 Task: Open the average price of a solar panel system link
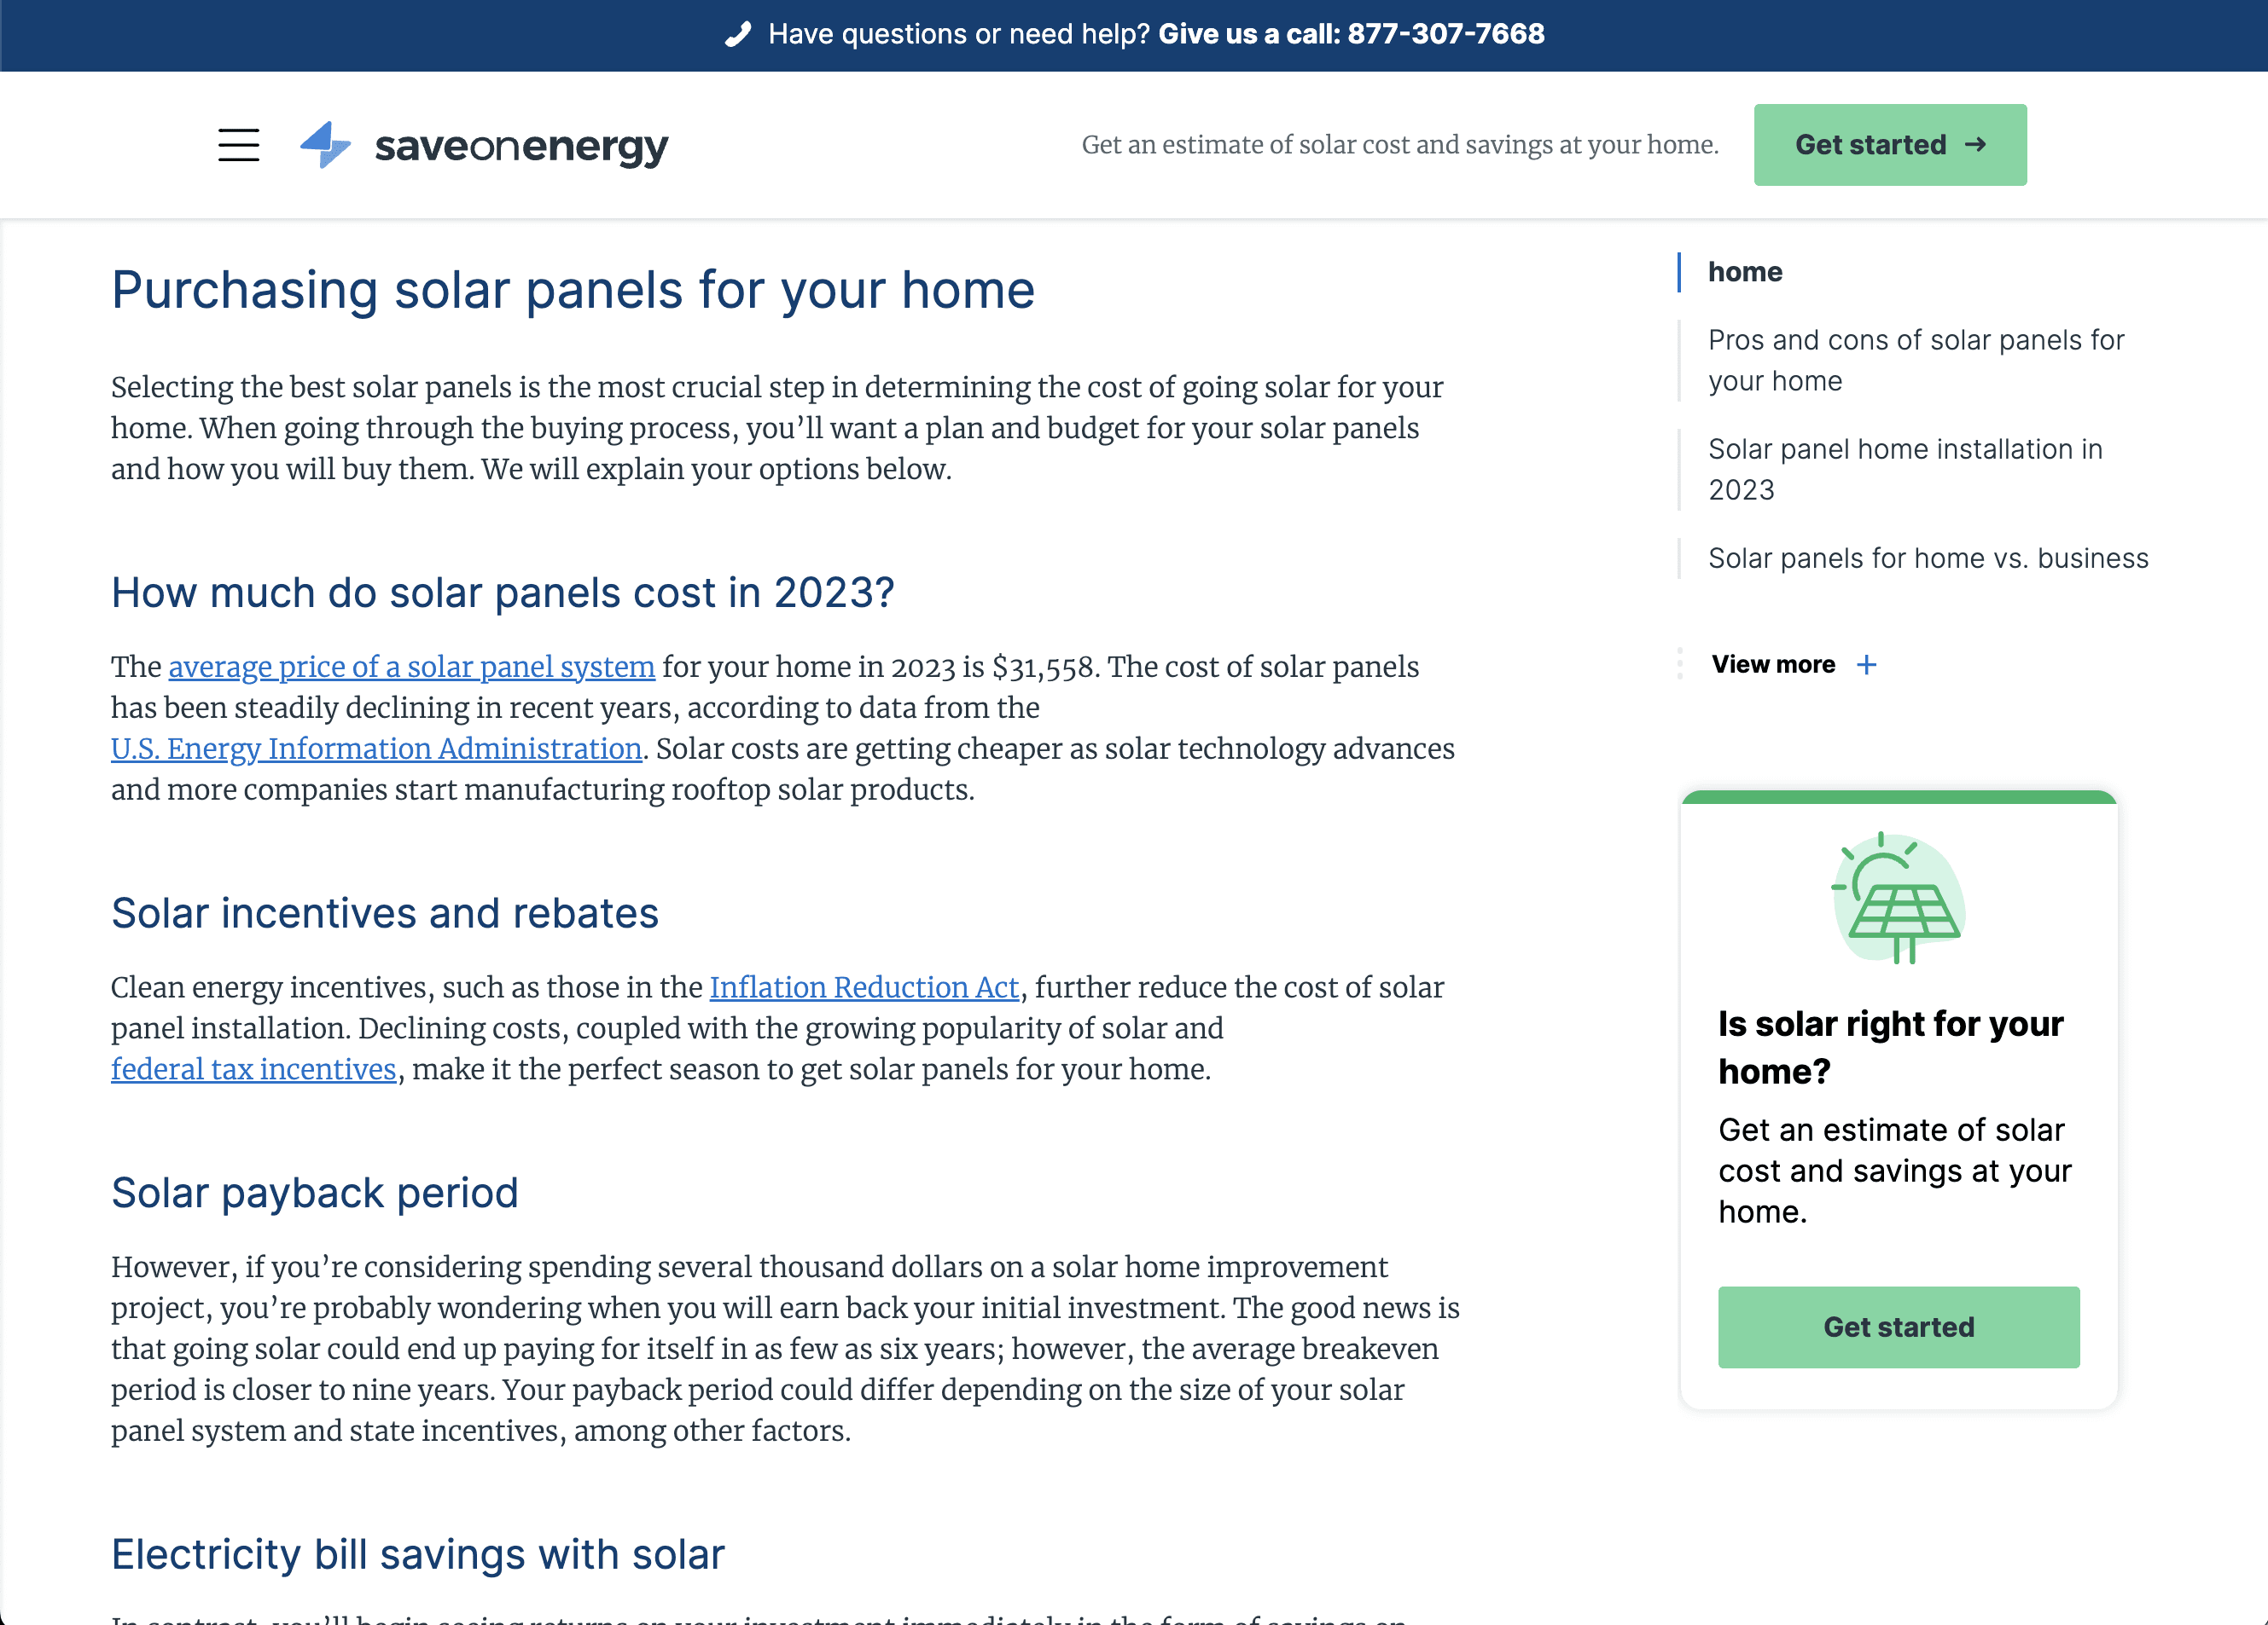click(x=411, y=667)
